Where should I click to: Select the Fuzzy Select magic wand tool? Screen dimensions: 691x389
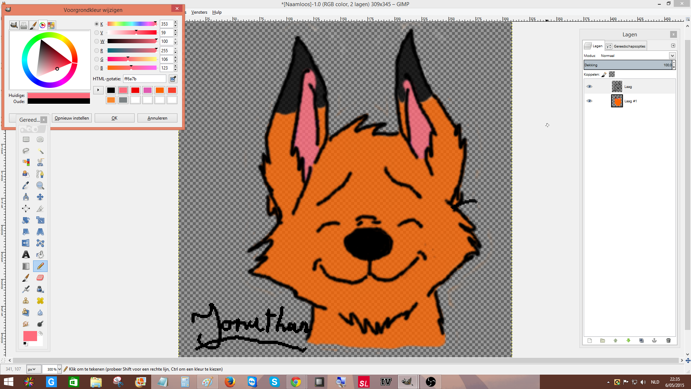click(x=40, y=151)
